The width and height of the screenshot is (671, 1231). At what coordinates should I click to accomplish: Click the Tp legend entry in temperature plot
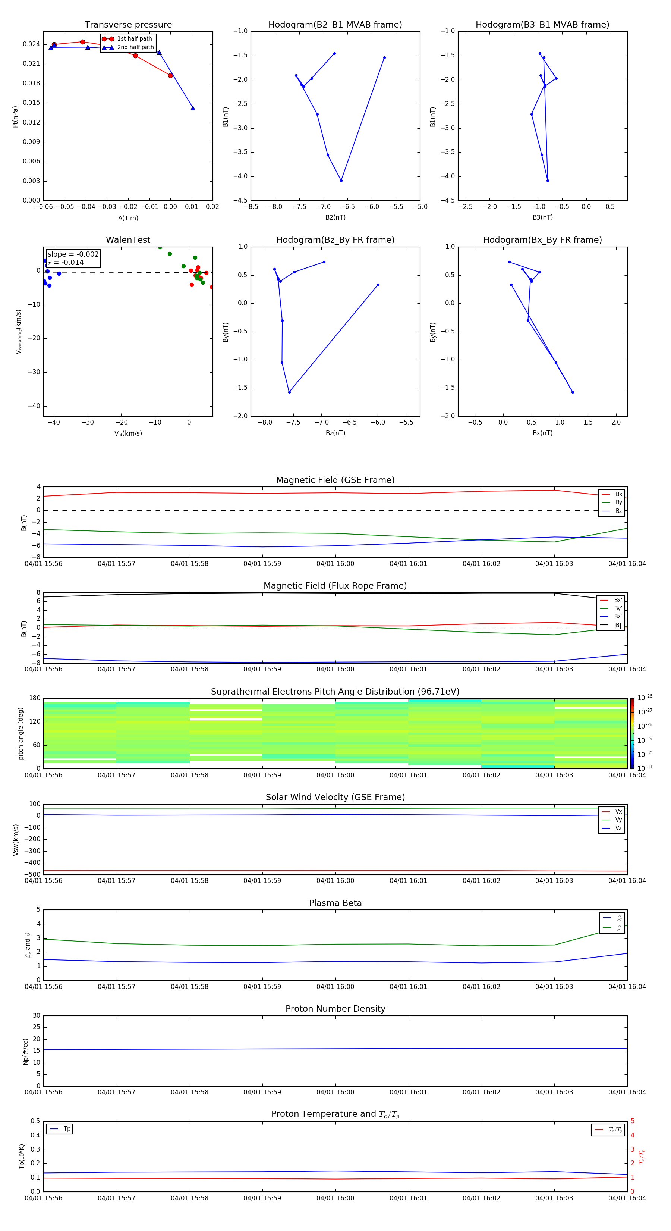pyautogui.click(x=60, y=1129)
